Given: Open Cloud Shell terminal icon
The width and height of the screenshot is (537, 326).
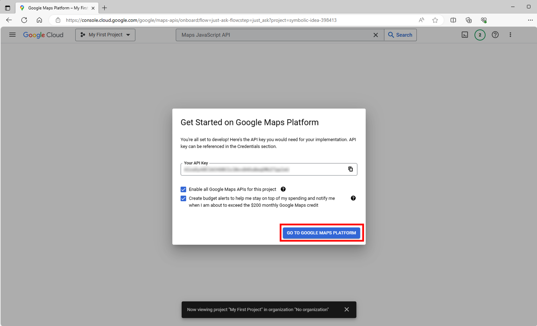Looking at the screenshot, I should click(x=465, y=35).
